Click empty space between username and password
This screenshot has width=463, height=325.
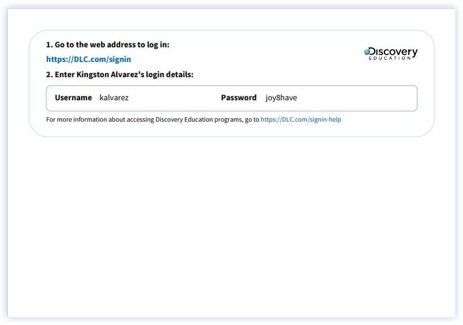pos(175,97)
